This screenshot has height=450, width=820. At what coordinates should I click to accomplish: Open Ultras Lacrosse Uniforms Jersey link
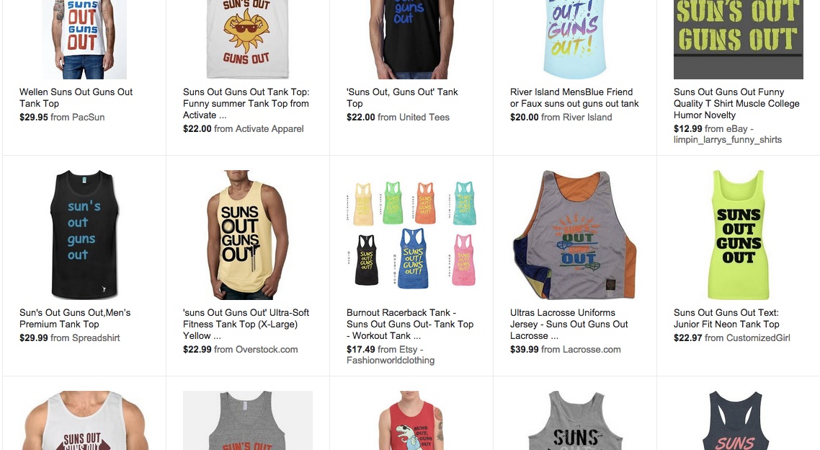[569, 324]
